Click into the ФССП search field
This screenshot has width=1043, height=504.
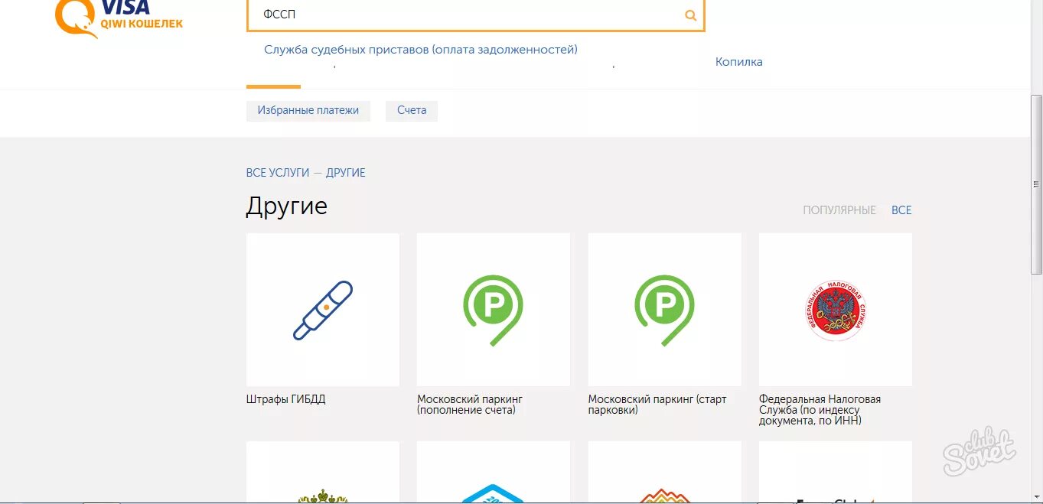click(475, 15)
